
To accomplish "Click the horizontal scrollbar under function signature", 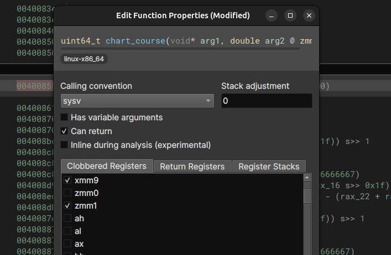I will [180, 49].
